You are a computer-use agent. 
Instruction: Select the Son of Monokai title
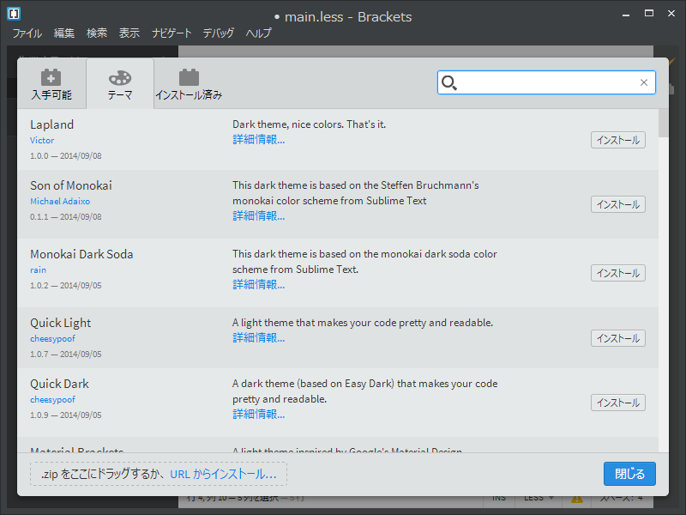pos(71,185)
